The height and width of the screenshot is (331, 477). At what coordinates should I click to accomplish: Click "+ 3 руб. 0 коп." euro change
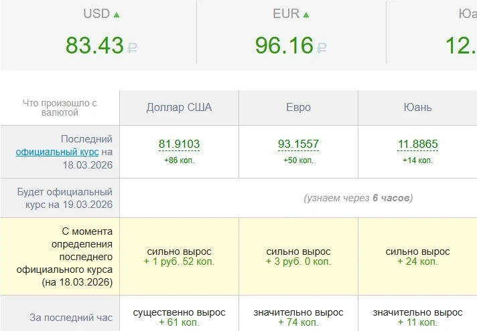(298, 261)
